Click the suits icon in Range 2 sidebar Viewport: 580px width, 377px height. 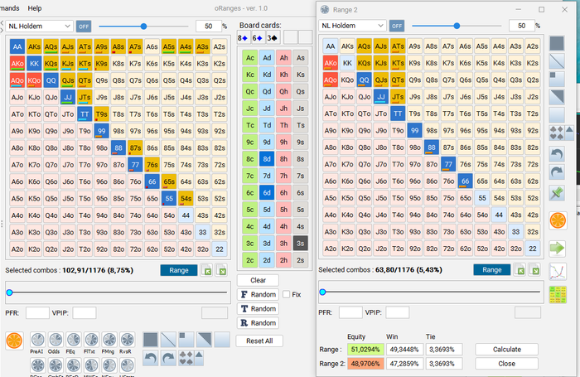click(557, 133)
